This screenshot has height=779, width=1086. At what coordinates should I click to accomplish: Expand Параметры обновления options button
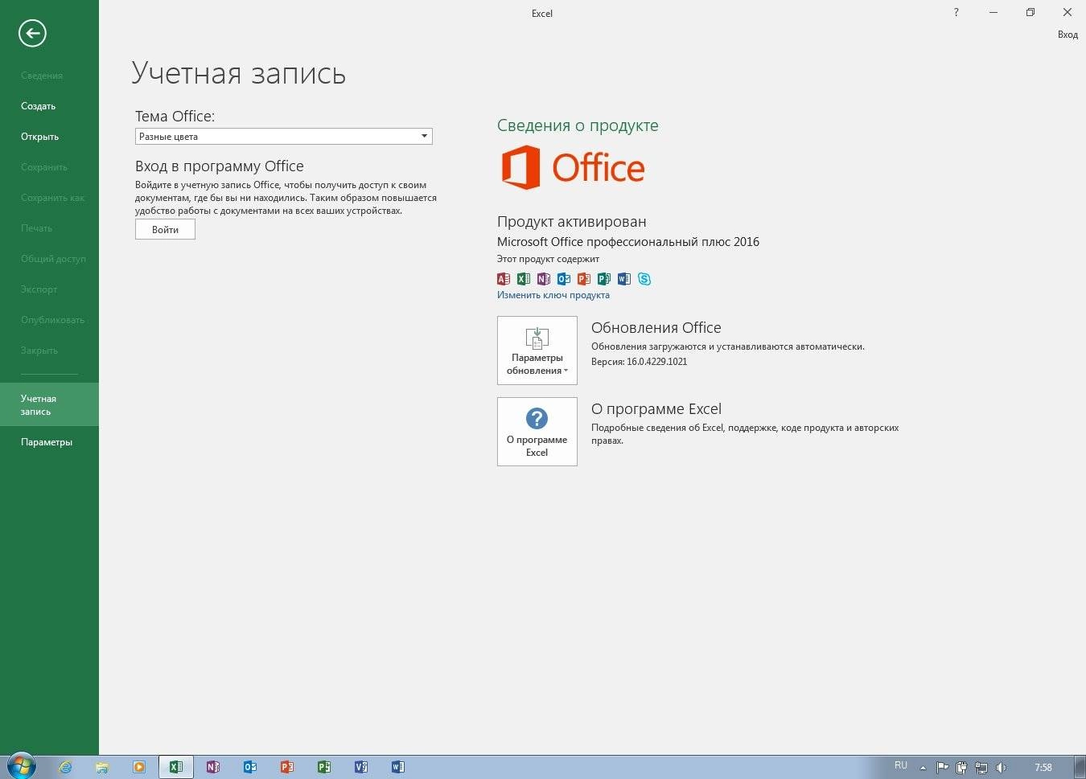tap(537, 351)
